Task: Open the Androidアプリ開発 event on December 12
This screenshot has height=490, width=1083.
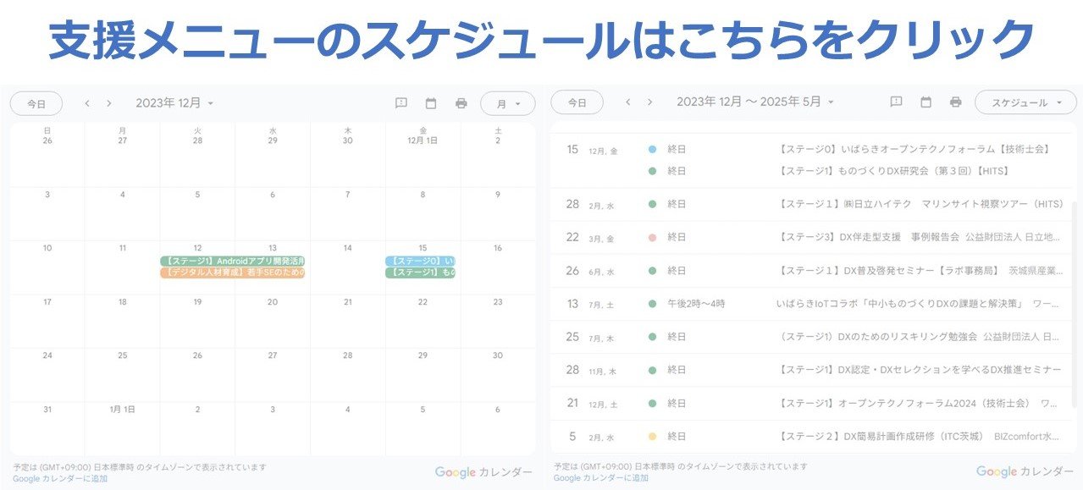Action: click(233, 262)
